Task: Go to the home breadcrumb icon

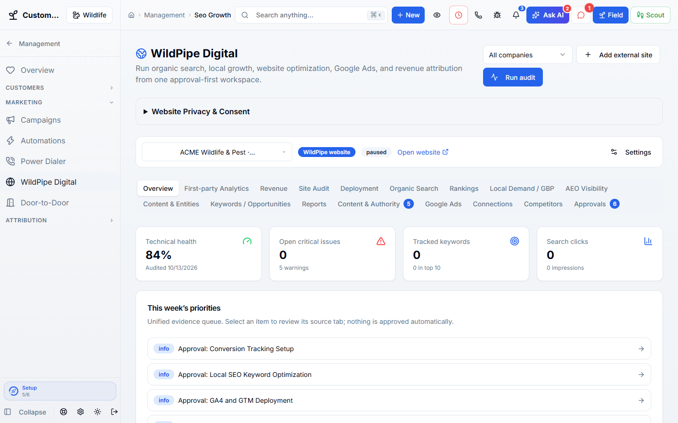Action: tap(131, 15)
